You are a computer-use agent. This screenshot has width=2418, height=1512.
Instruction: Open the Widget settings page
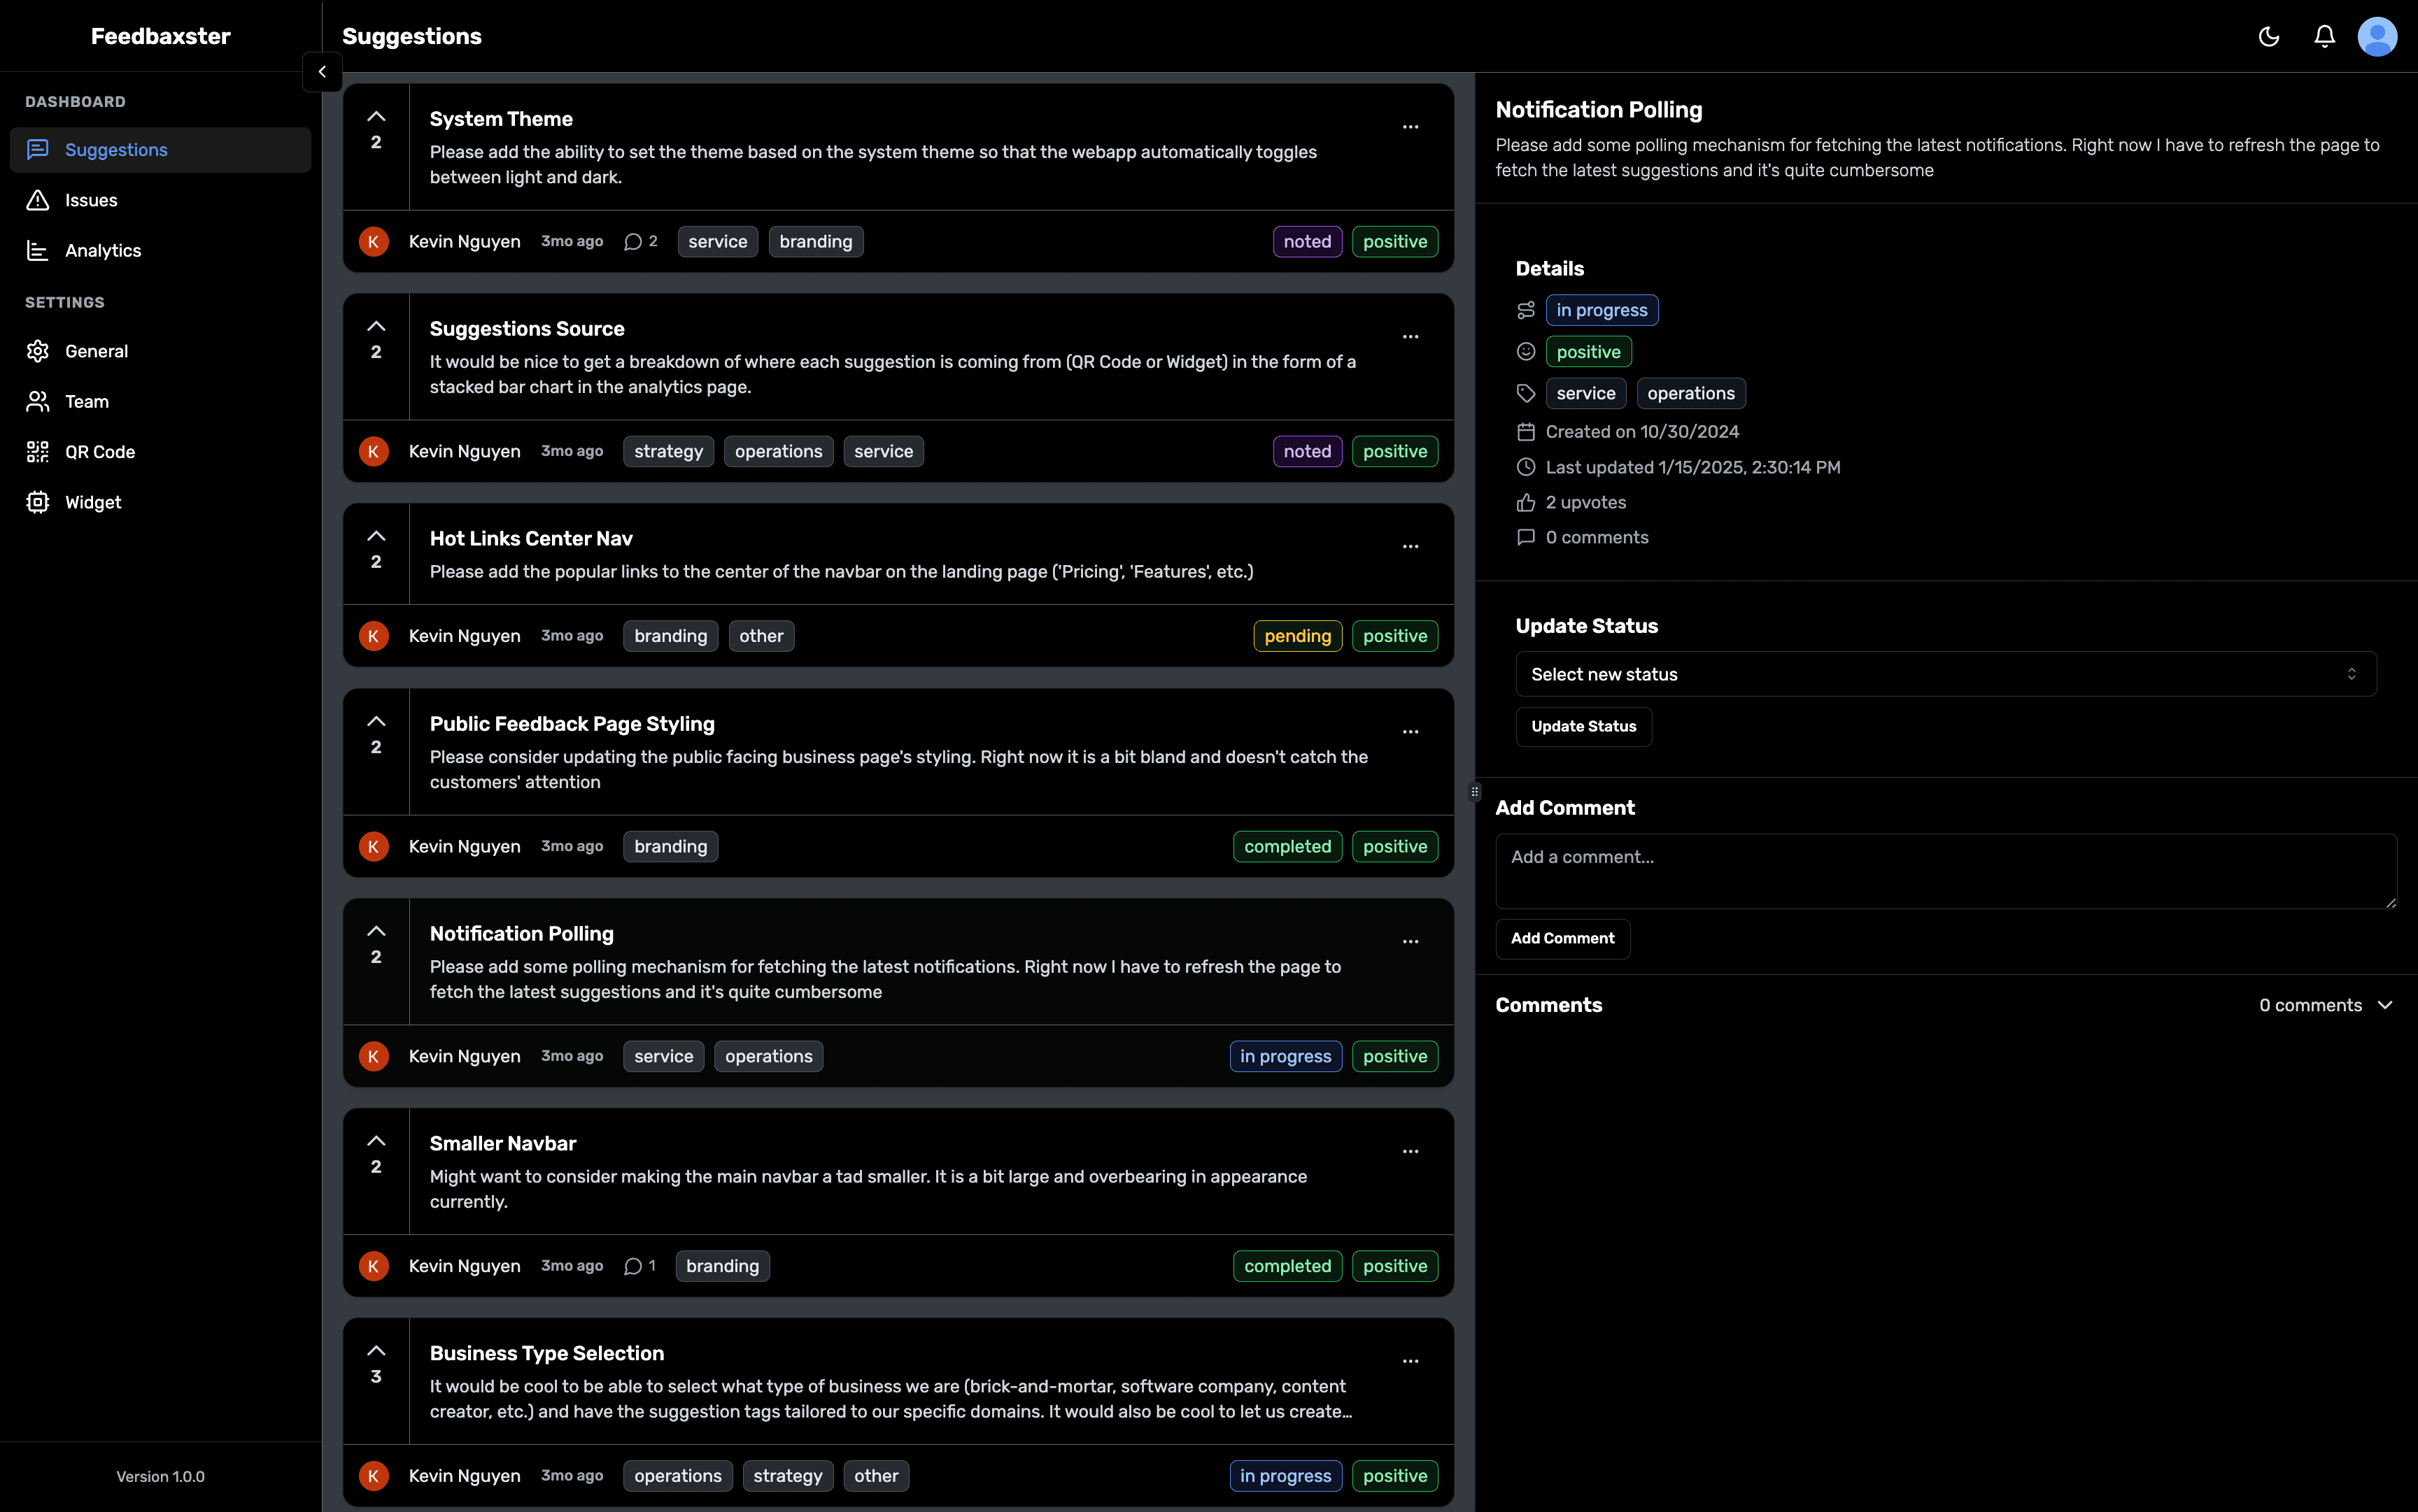tap(94, 502)
